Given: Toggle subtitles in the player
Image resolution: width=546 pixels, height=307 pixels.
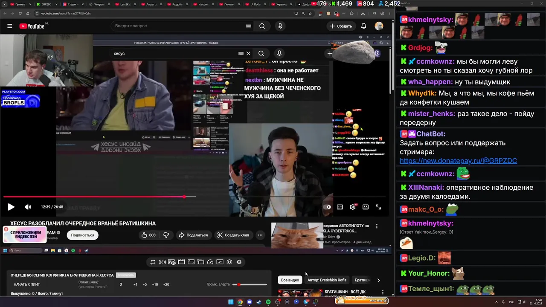Looking at the screenshot, I should [340, 207].
